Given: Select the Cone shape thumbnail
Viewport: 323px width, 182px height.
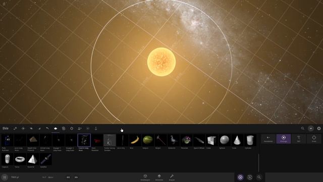Looking at the screenshot, I should click(x=237, y=140).
